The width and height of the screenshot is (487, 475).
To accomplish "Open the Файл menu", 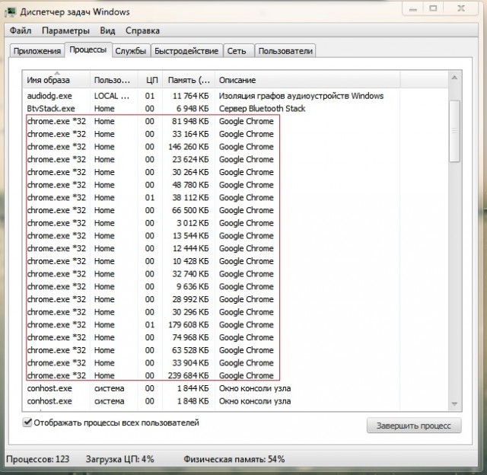I will pyautogui.click(x=21, y=30).
